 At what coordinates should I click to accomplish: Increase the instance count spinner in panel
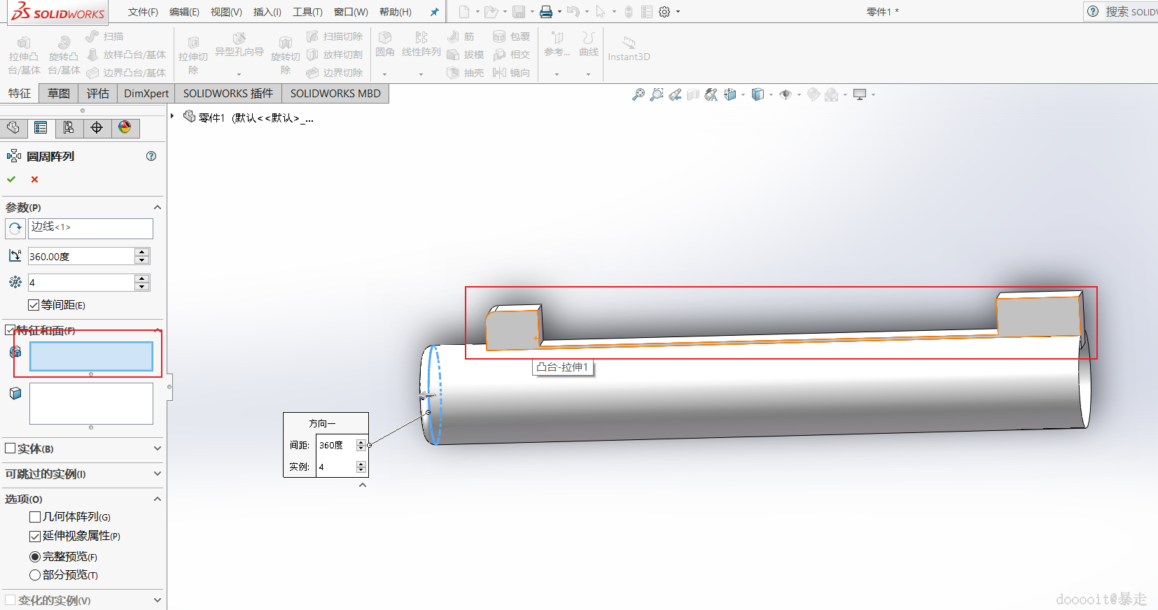tap(142, 278)
